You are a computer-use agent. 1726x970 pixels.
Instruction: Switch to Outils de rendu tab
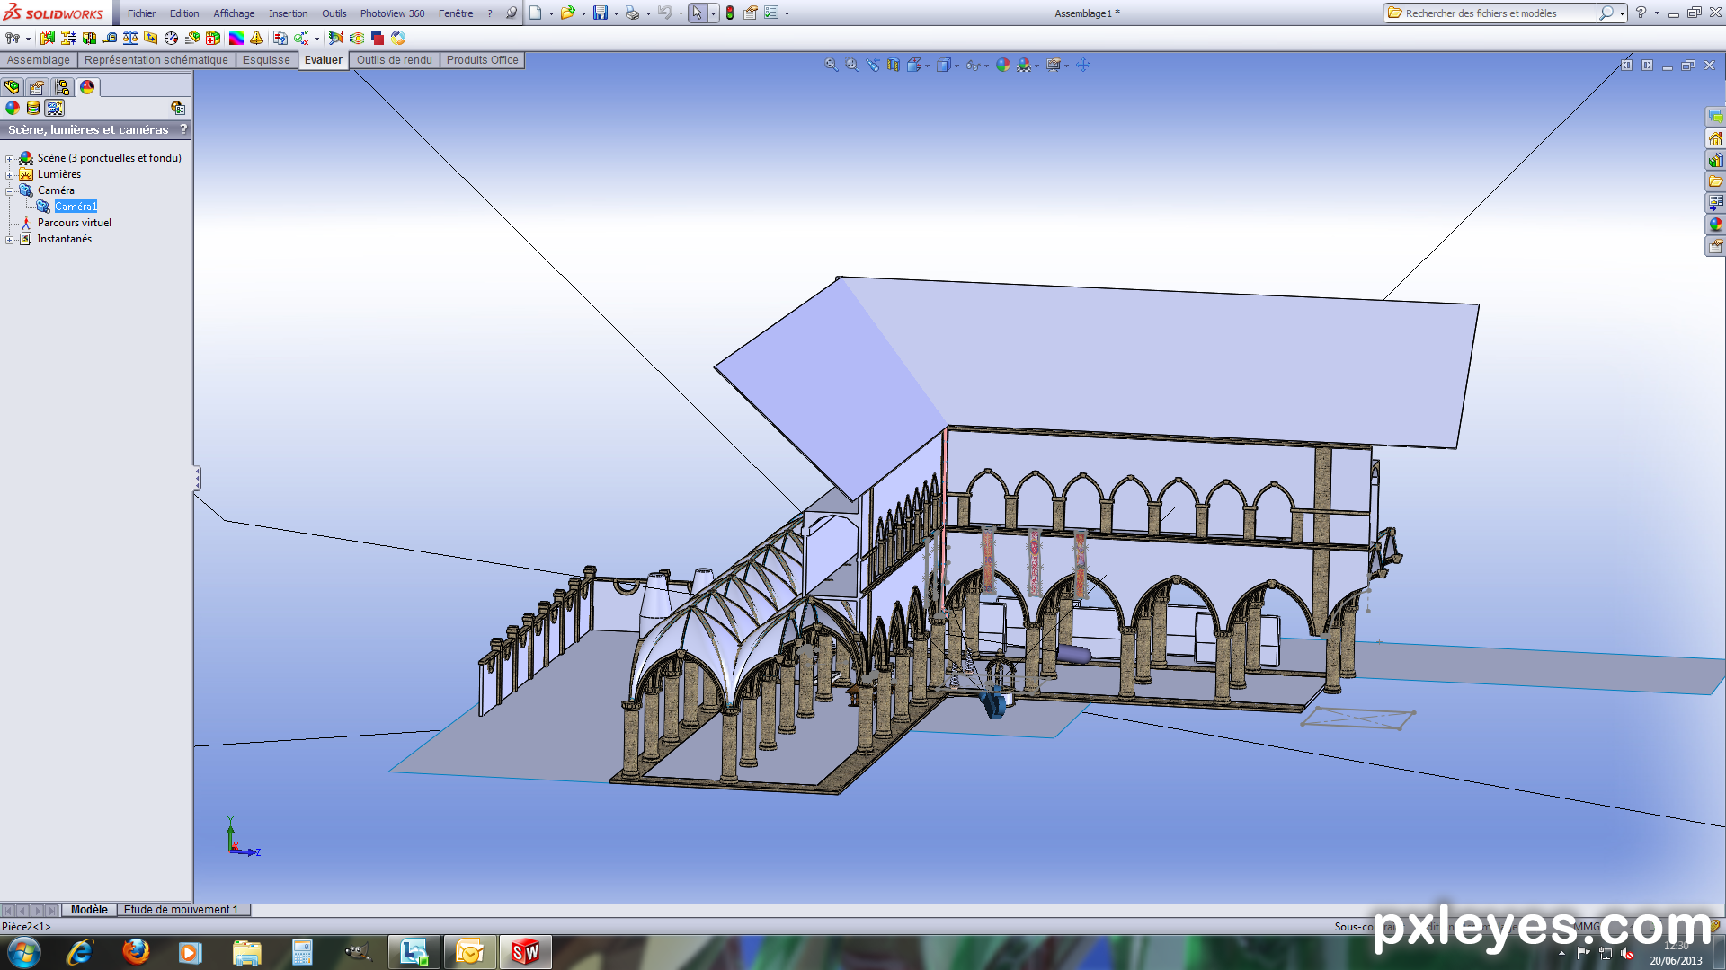[395, 60]
